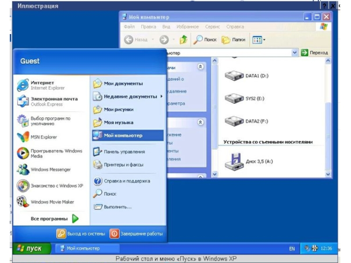The height and width of the screenshot is (263, 351).
Task: Click the Завершение работы shutdown button
Action: 136,234
